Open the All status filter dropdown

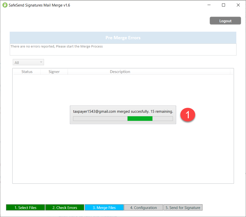coord(28,62)
